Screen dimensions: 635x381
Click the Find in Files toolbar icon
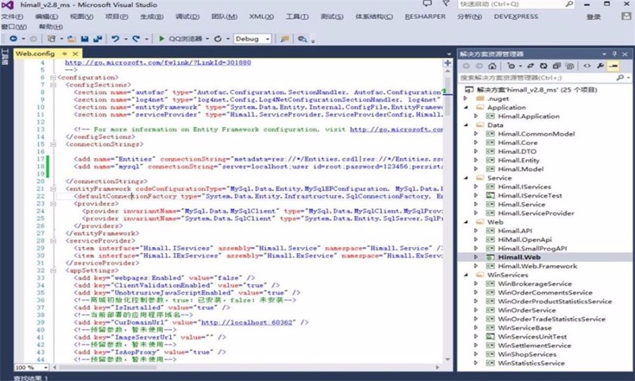(x=302, y=39)
